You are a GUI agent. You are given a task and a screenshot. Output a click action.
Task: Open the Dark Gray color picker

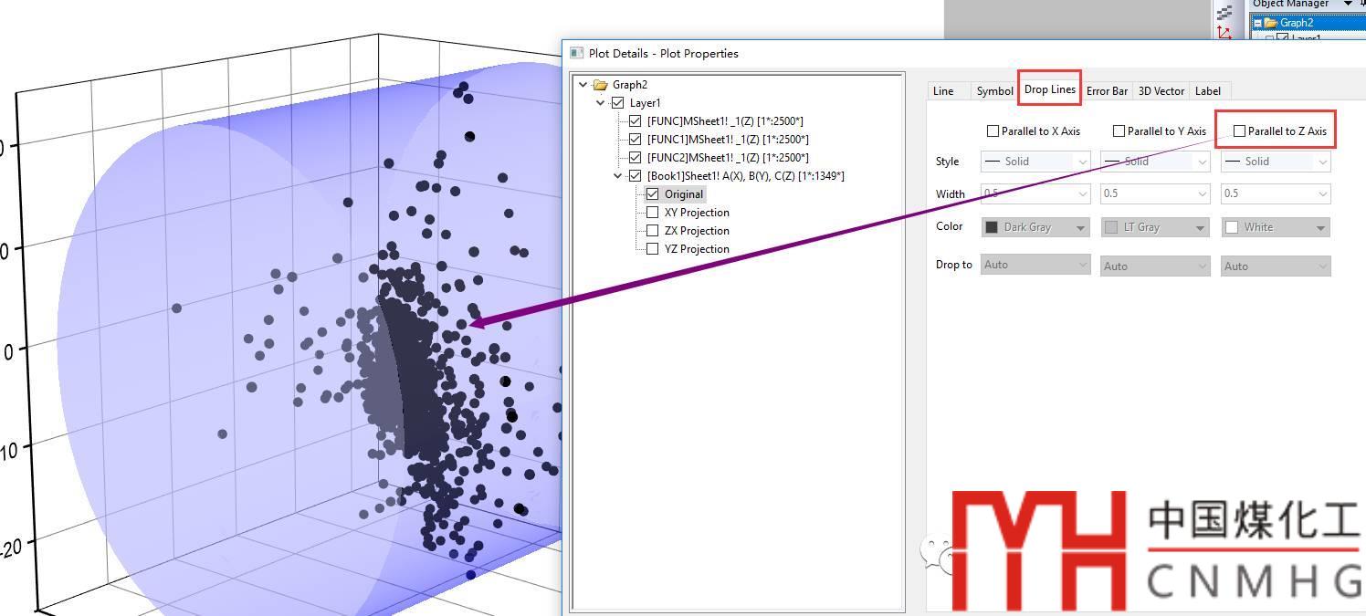coord(1035,227)
